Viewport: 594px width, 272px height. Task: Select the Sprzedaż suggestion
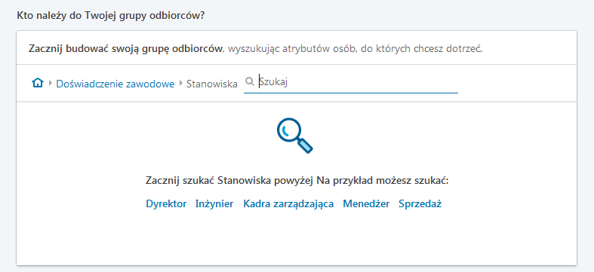[420, 204]
